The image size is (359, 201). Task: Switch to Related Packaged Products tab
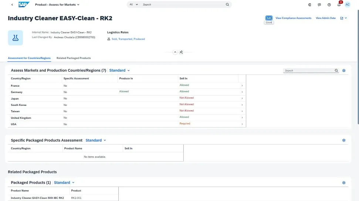(x=74, y=58)
